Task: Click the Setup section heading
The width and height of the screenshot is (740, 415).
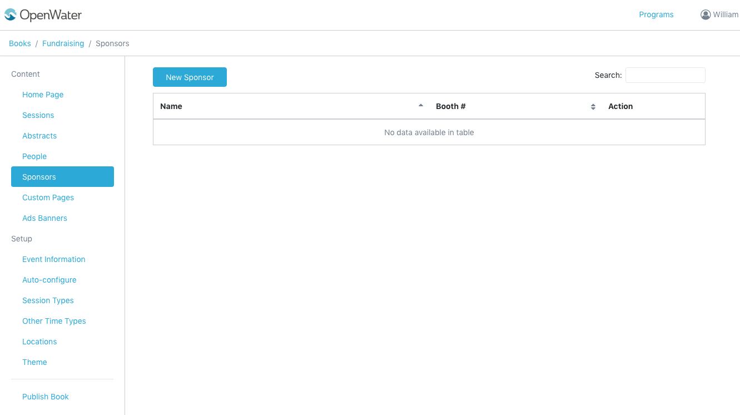Action: pyautogui.click(x=22, y=239)
